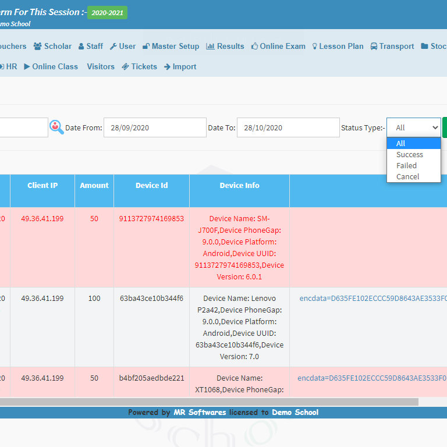Open the Online Class menu
The width and height of the screenshot is (447, 447).
(51, 67)
